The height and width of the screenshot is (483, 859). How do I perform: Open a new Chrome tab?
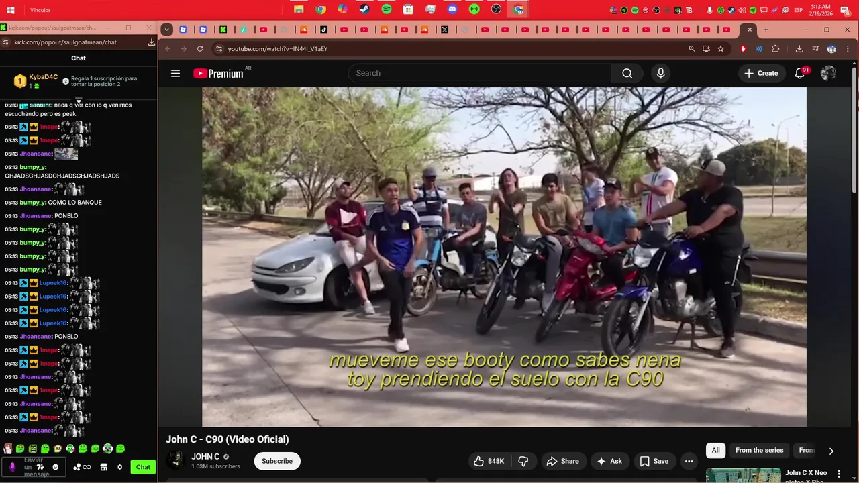tap(766, 30)
